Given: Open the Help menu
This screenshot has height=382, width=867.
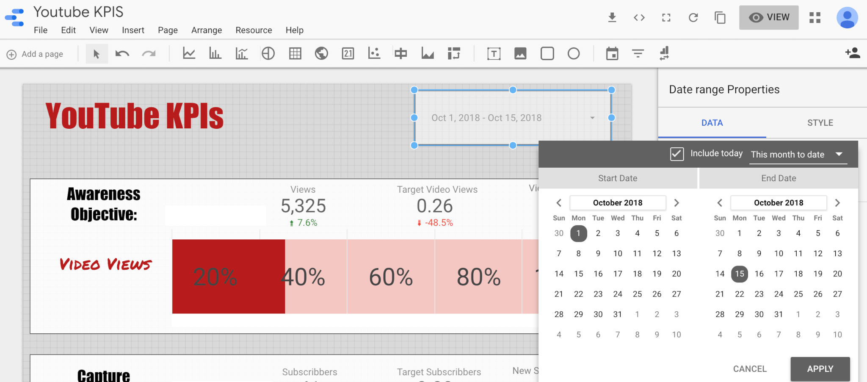Looking at the screenshot, I should tap(294, 30).
